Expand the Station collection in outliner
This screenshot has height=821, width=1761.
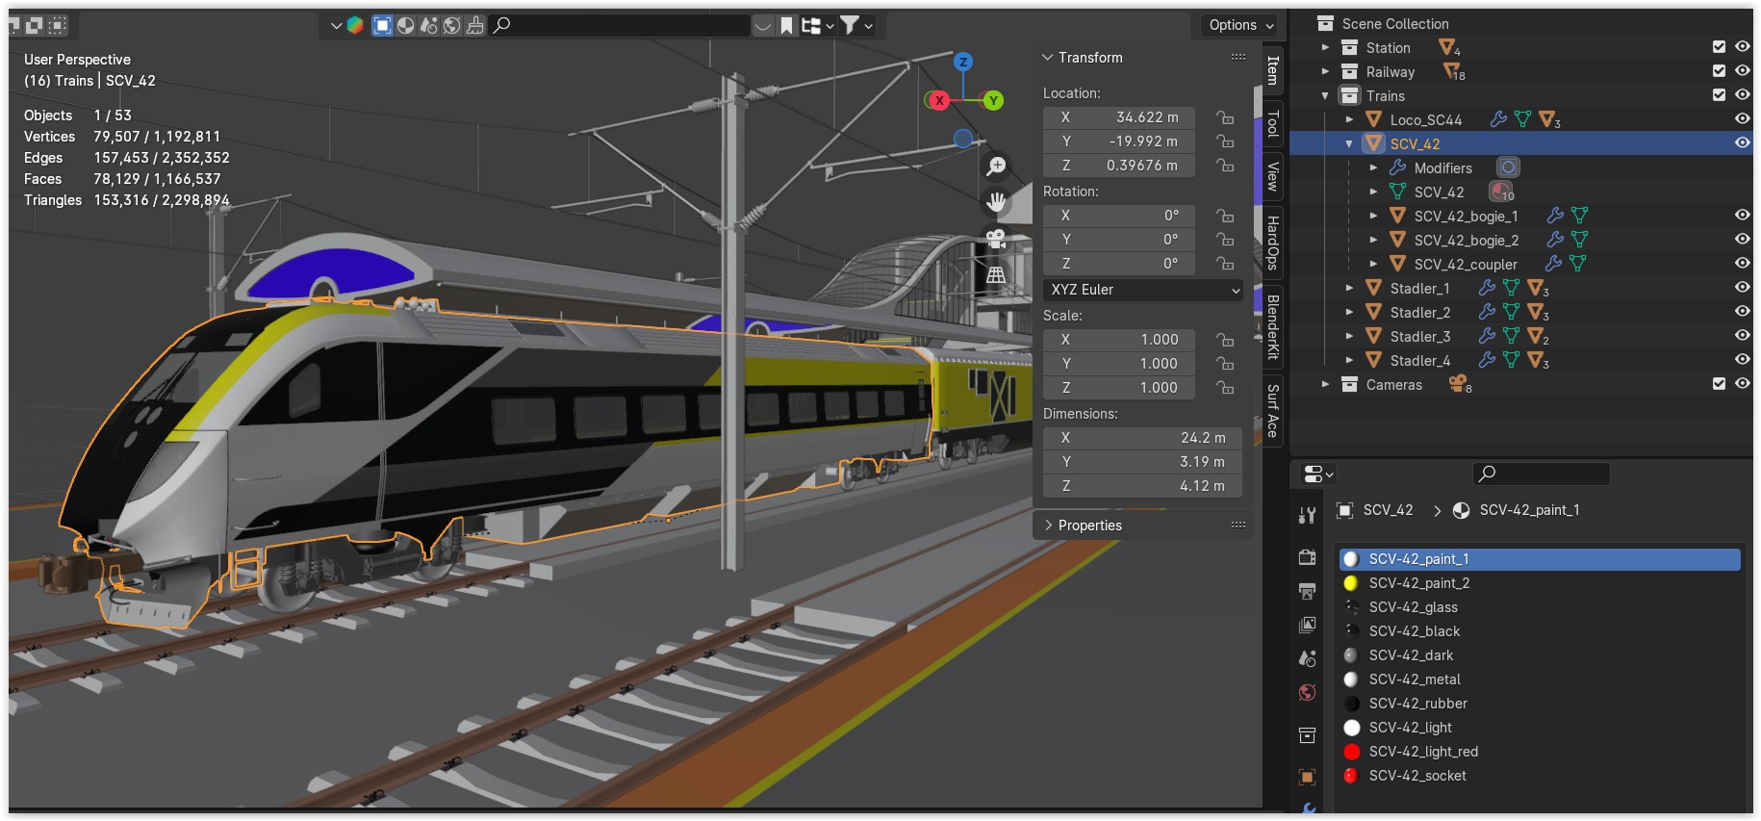[x=1325, y=47]
